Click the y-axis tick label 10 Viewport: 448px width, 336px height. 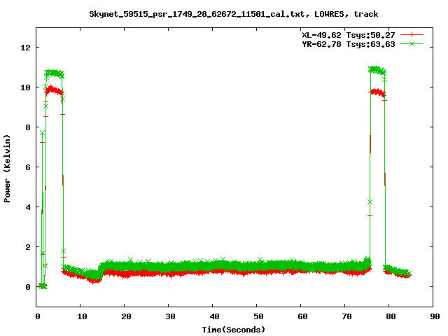click(x=25, y=87)
